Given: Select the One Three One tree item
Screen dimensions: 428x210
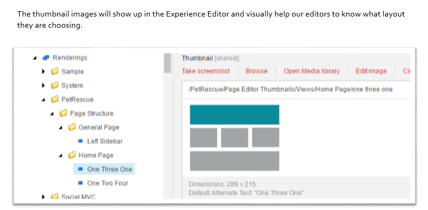Looking at the screenshot, I should click(104, 169).
